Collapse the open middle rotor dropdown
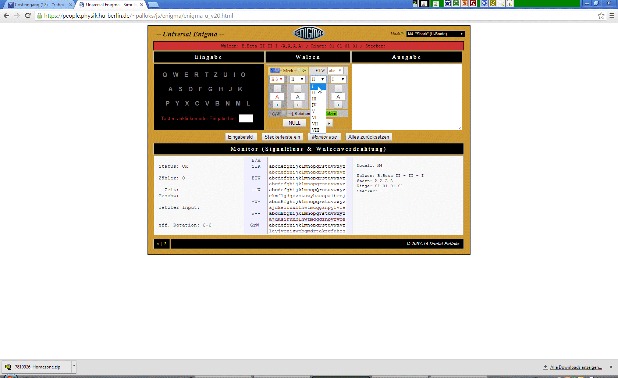 pyautogui.click(x=318, y=79)
